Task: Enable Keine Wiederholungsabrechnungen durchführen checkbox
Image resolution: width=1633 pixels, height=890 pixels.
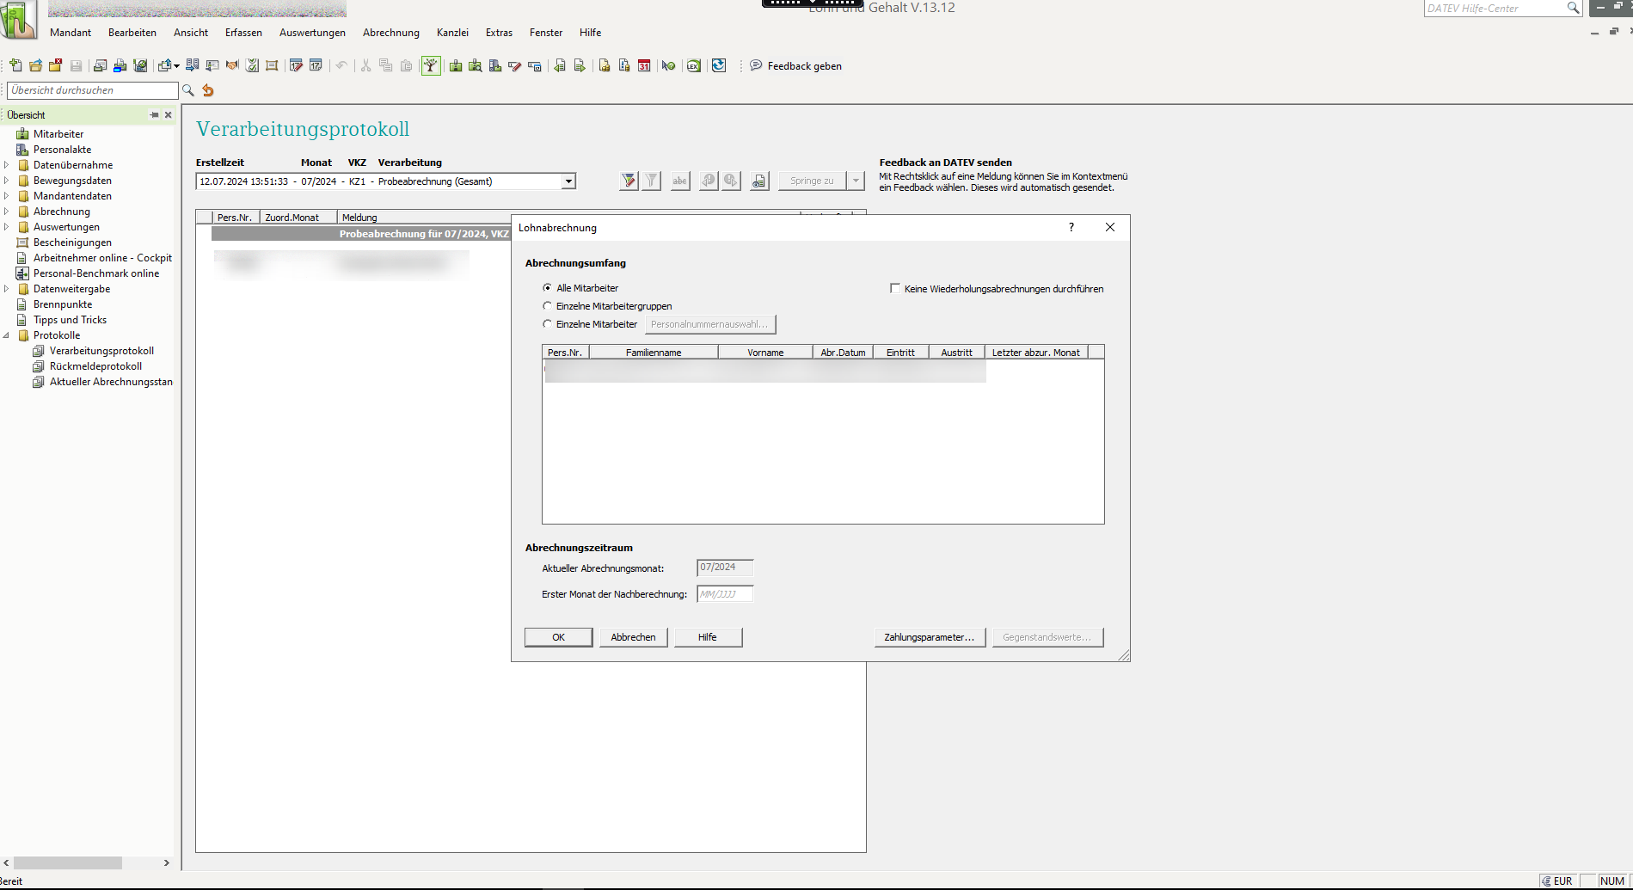Action: point(895,289)
